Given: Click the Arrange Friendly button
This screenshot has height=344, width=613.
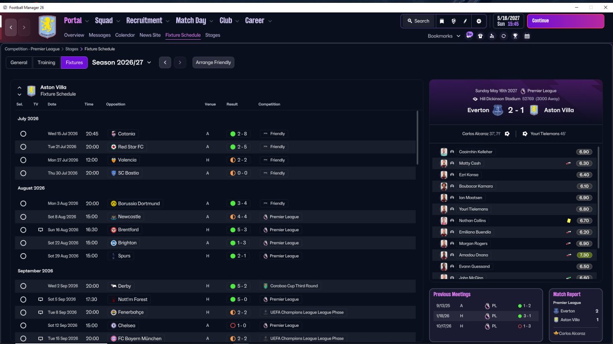Looking at the screenshot, I should click(213, 63).
